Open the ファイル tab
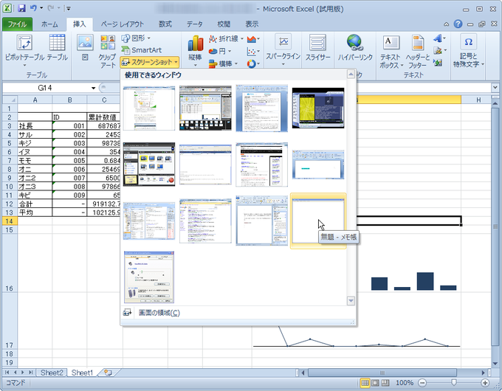This screenshot has width=502, height=391. [x=17, y=24]
